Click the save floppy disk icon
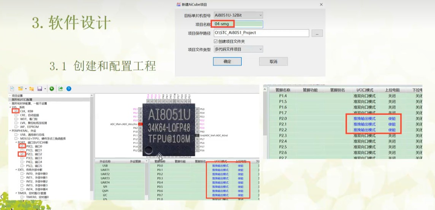The image size is (435, 210). click(x=40, y=89)
